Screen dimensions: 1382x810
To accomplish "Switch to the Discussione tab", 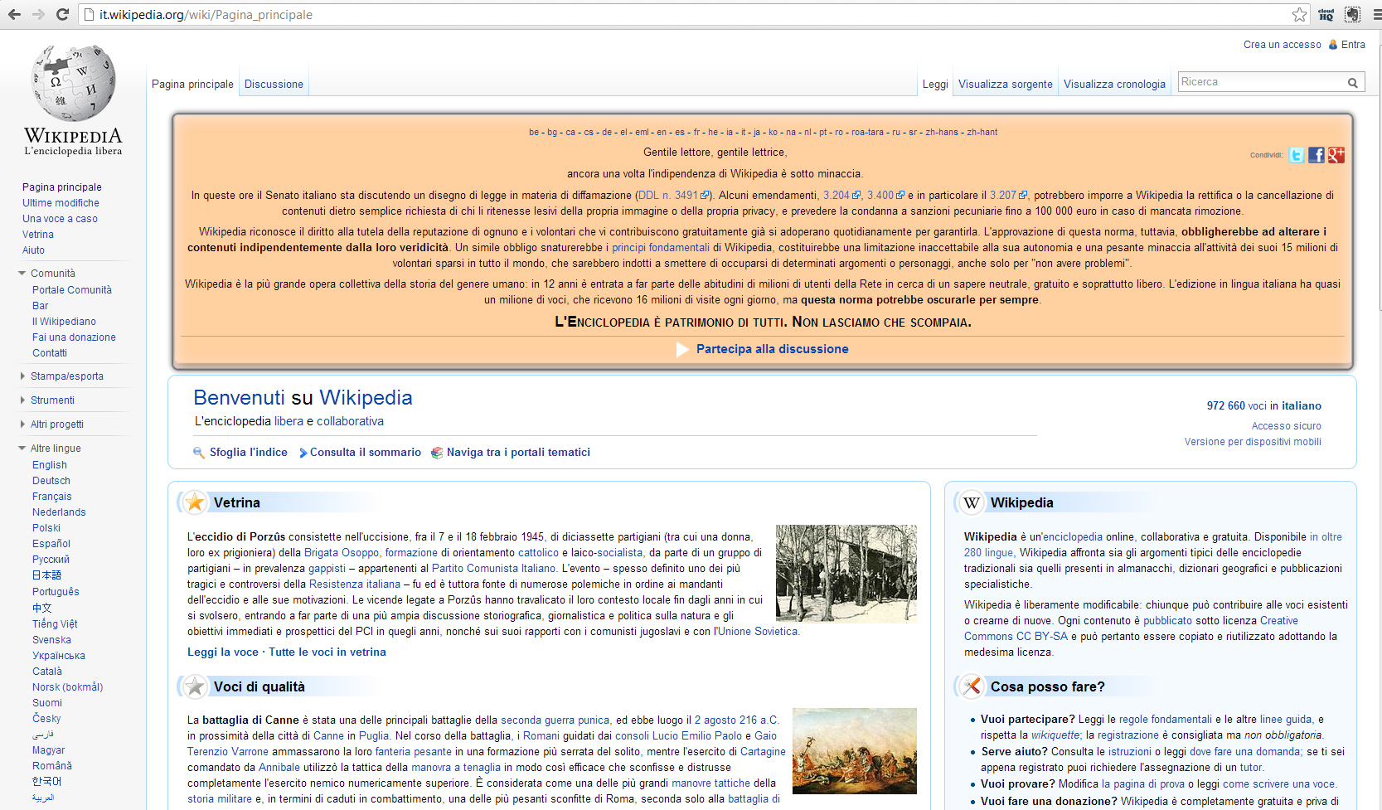I will coord(274,85).
